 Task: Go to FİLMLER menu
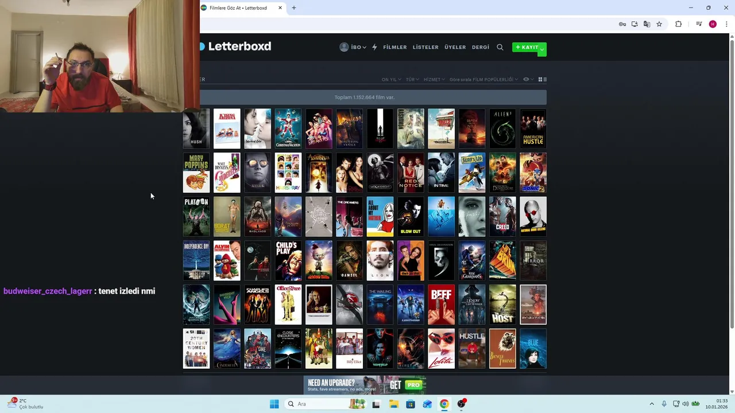click(x=394, y=47)
